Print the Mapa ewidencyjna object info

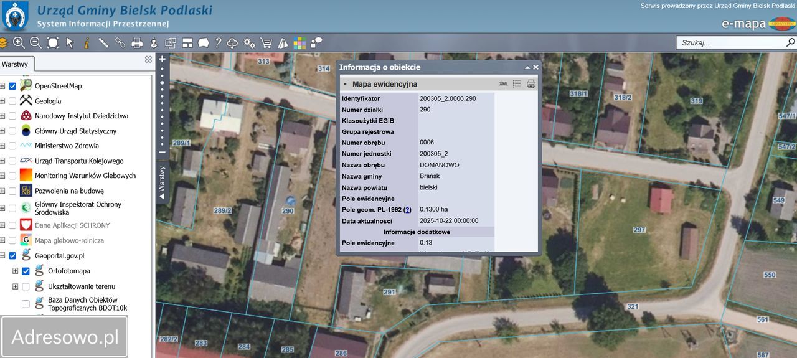tap(531, 84)
